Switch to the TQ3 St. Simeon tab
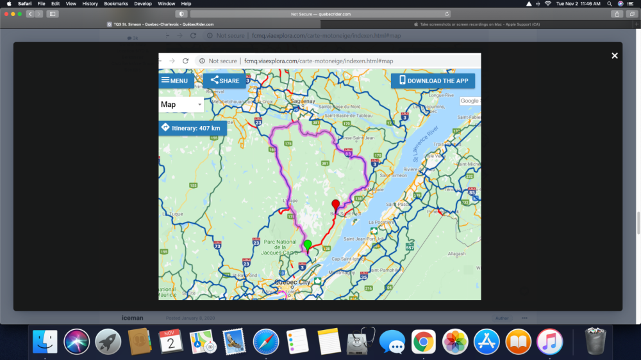The height and width of the screenshot is (360, 641). (x=160, y=24)
